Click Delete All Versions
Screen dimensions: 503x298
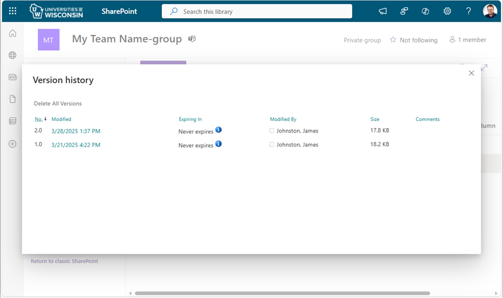tap(58, 103)
